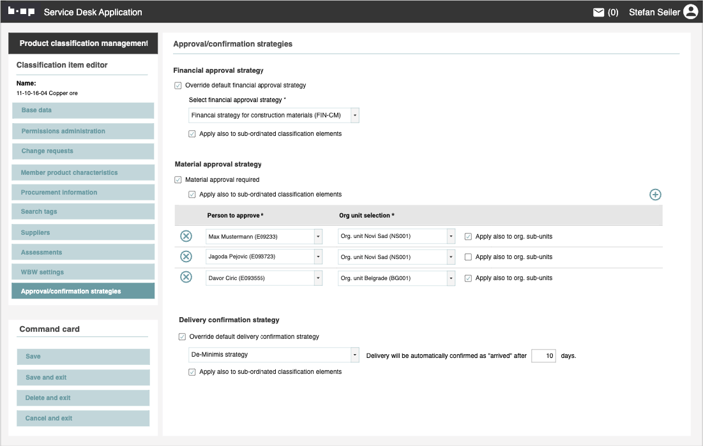
Task: Uncheck the Material approval required checkbox
Action: click(x=178, y=180)
